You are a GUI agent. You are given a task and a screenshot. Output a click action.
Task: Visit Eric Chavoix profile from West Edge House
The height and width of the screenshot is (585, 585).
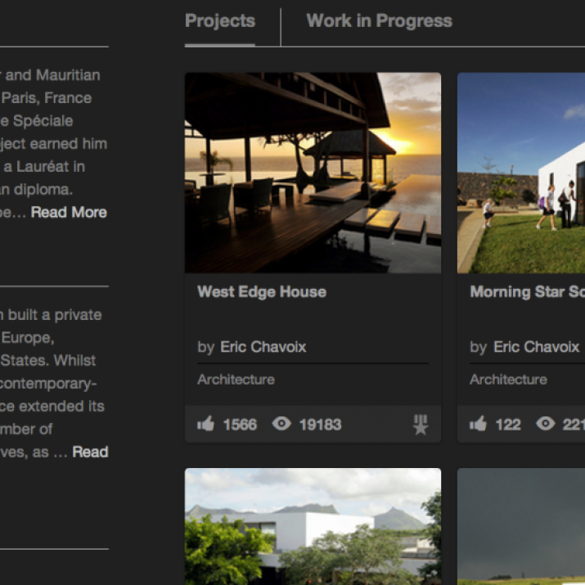tap(263, 347)
